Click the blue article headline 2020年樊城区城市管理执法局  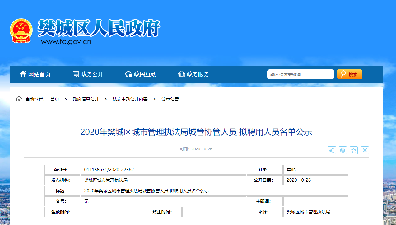[x=196, y=132]
